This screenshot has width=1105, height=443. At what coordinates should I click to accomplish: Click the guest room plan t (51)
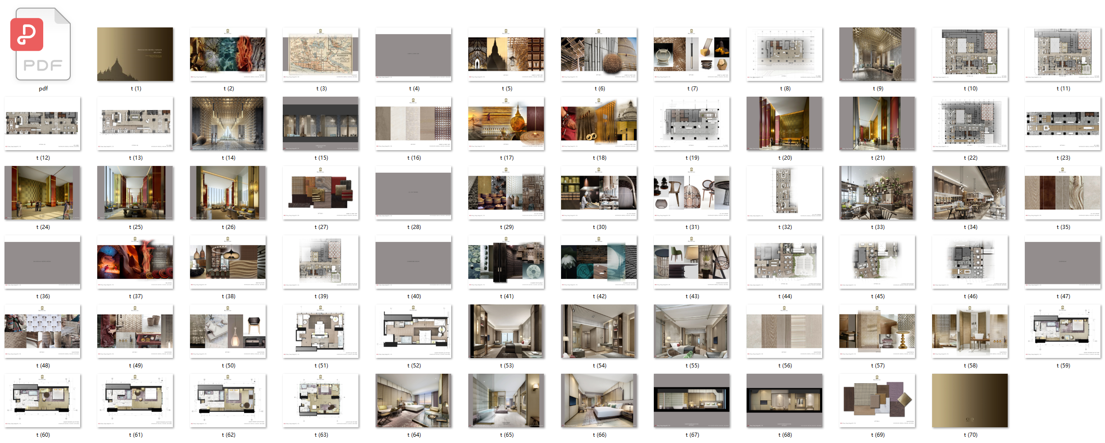321,331
